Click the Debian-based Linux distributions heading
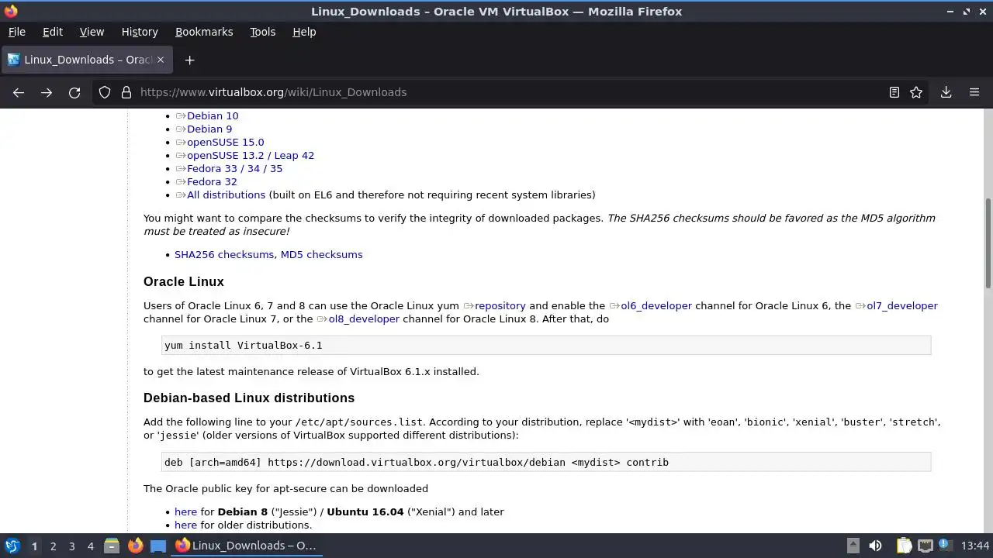Screen dimensions: 993x558 point(249,398)
